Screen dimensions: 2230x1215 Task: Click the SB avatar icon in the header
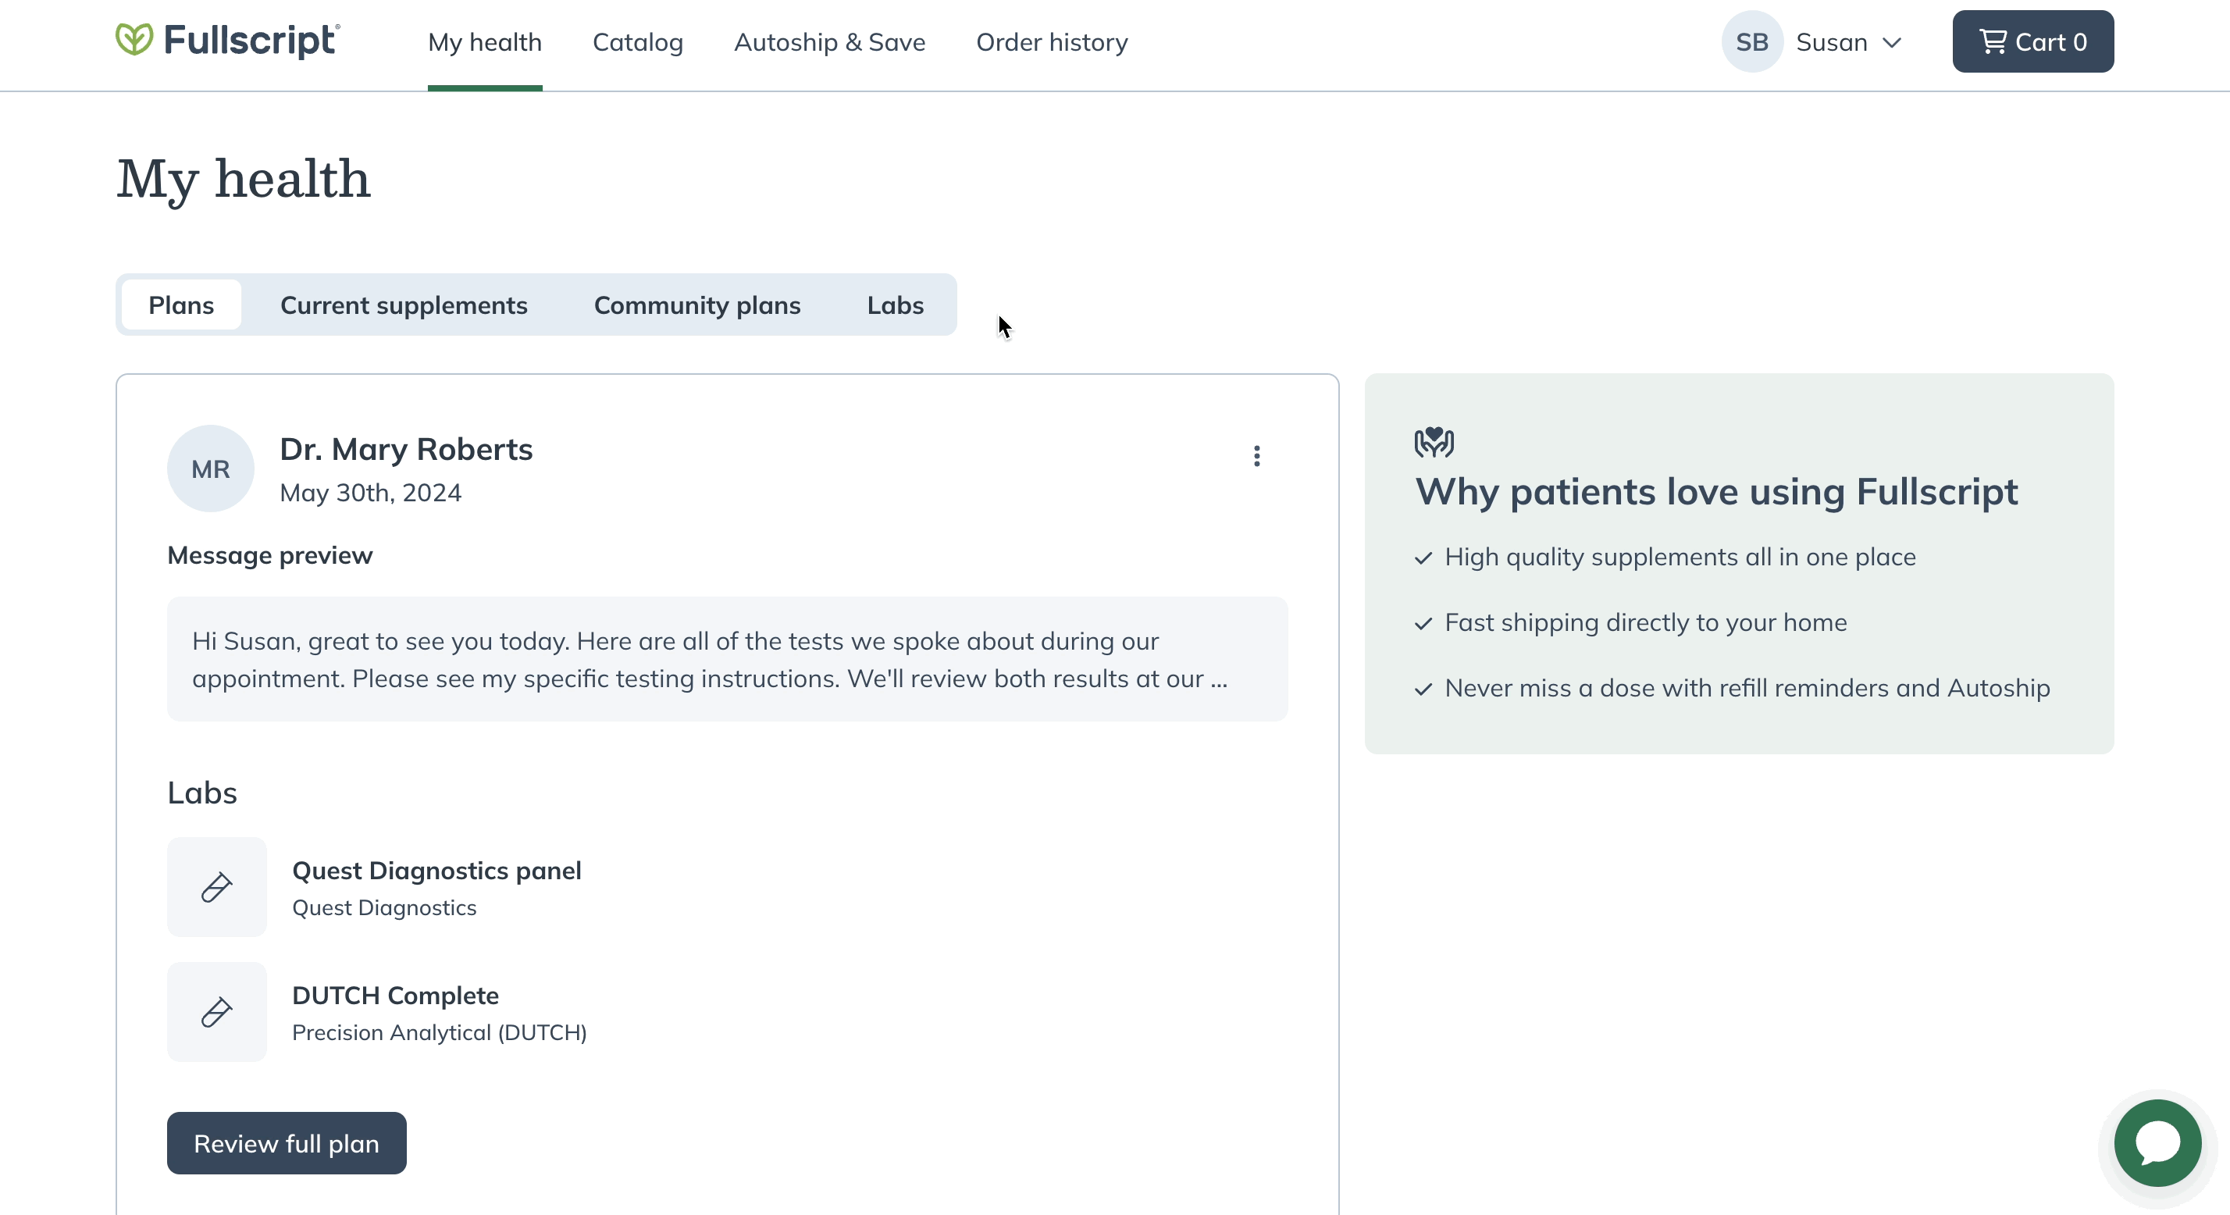click(1753, 42)
